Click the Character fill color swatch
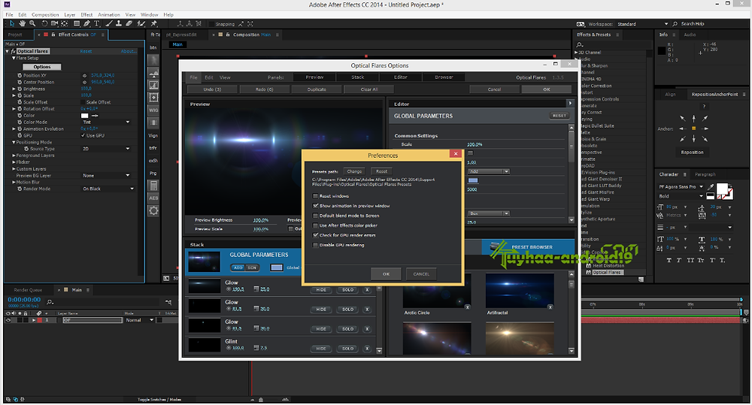This screenshot has width=752, height=405. click(x=722, y=189)
